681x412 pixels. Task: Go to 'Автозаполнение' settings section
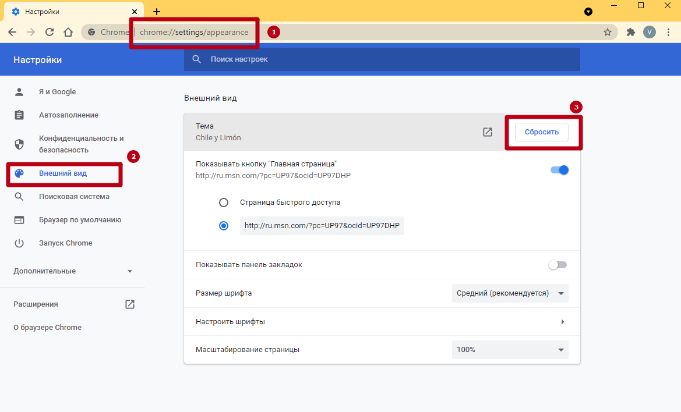click(68, 115)
